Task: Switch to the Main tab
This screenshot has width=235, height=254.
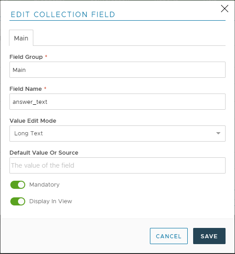Action: pyautogui.click(x=21, y=38)
